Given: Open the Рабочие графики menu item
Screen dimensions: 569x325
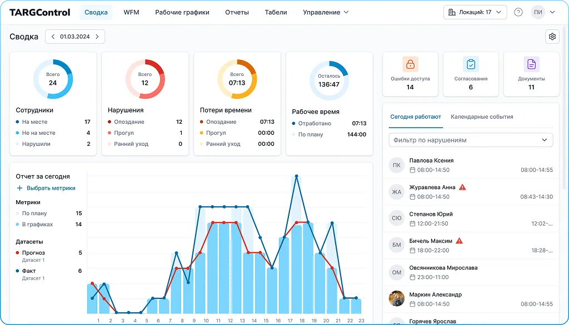Looking at the screenshot, I should pyautogui.click(x=182, y=12).
